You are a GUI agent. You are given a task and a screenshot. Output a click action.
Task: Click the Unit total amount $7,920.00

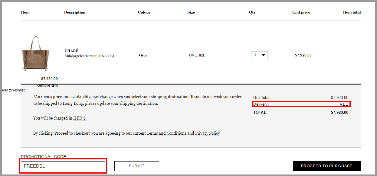click(x=340, y=98)
